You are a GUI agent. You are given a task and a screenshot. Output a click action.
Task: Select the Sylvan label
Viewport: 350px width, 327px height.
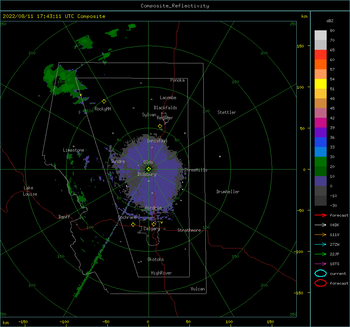[149, 115]
